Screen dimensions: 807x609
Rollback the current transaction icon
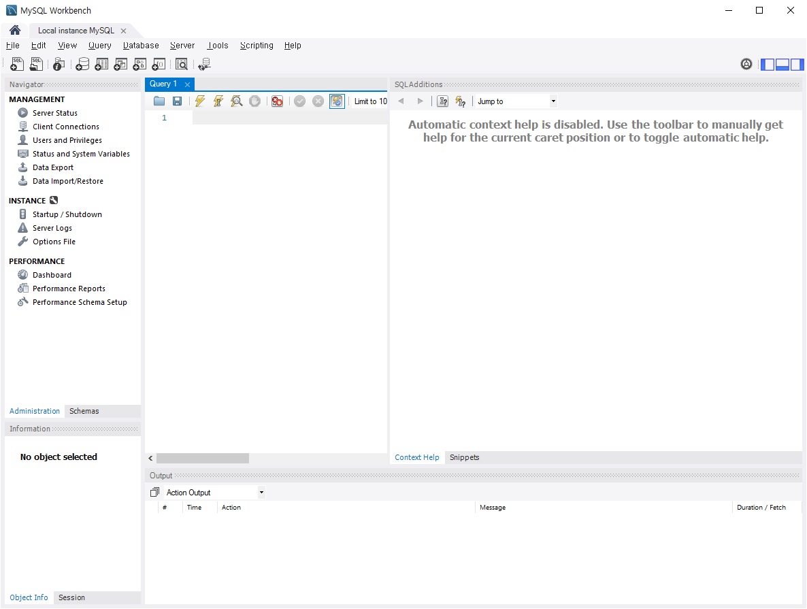[318, 101]
